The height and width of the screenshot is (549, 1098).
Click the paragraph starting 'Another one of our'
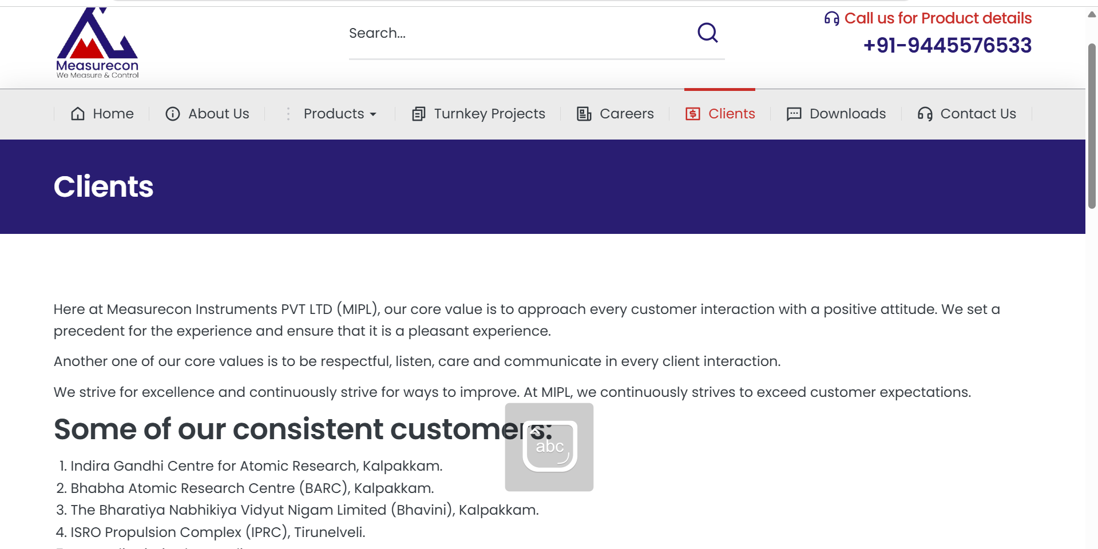(x=417, y=361)
